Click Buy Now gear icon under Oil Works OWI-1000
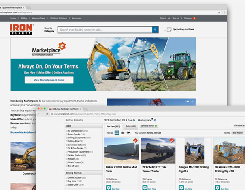Screen dimensions: 245x190 pyautogui.click(x=217, y=188)
